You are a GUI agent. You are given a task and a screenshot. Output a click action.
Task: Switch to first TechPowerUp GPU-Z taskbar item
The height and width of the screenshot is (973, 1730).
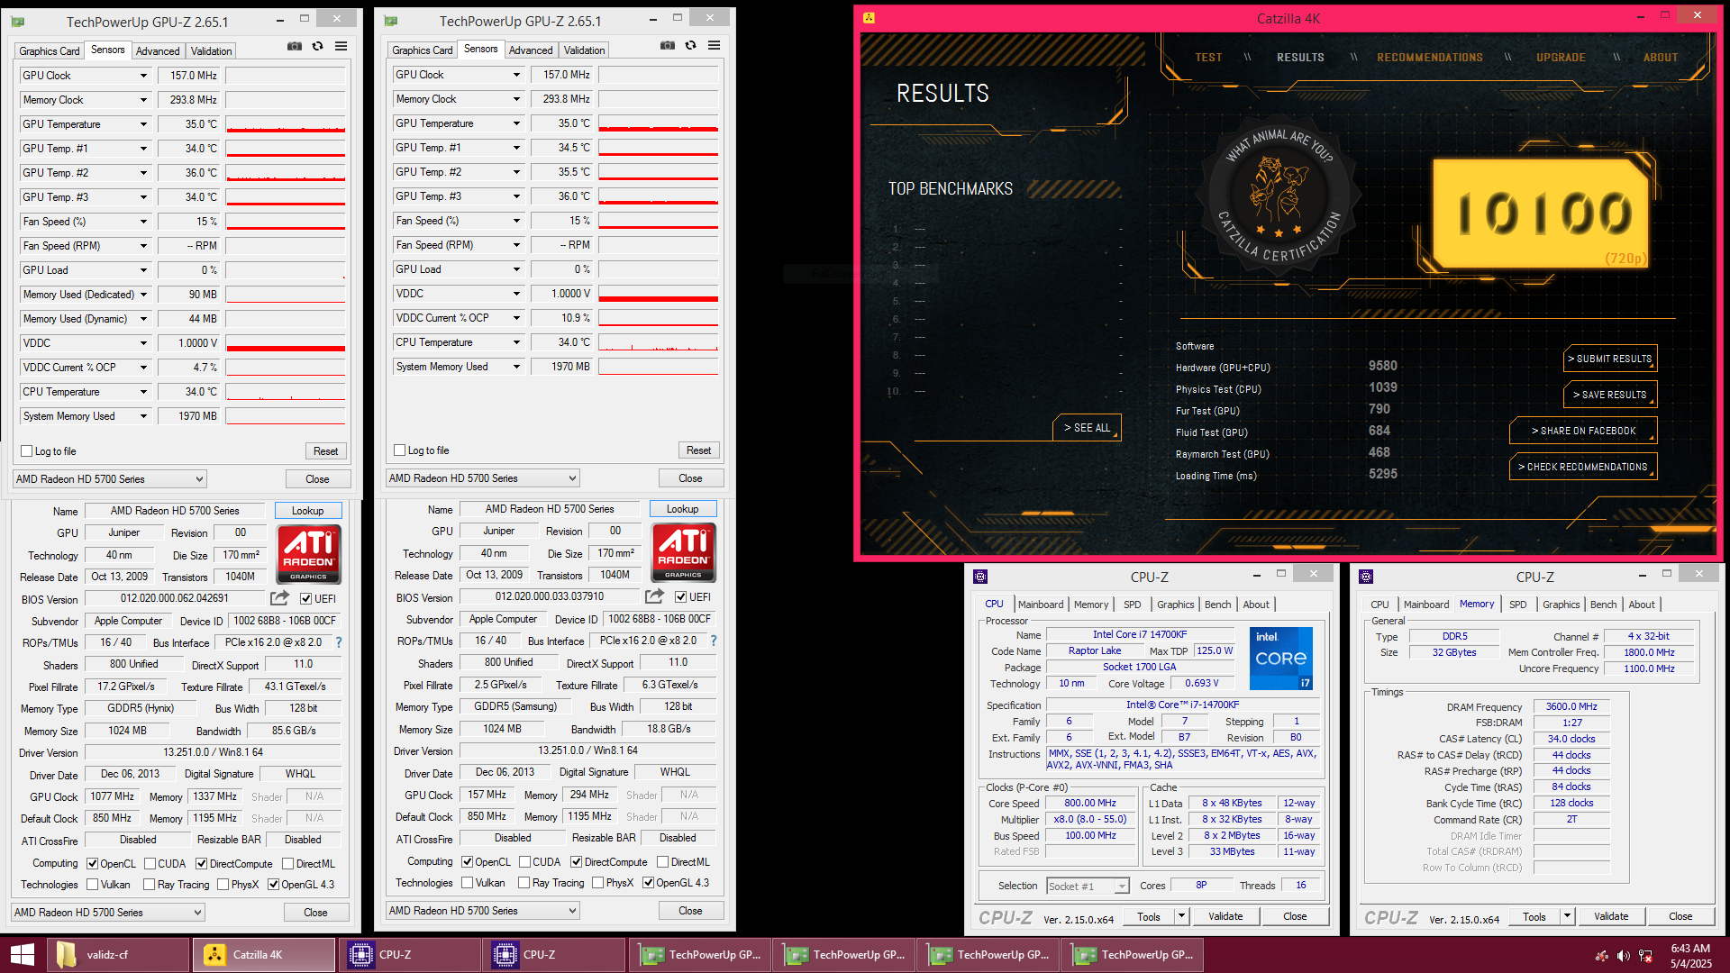pyautogui.click(x=700, y=955)
